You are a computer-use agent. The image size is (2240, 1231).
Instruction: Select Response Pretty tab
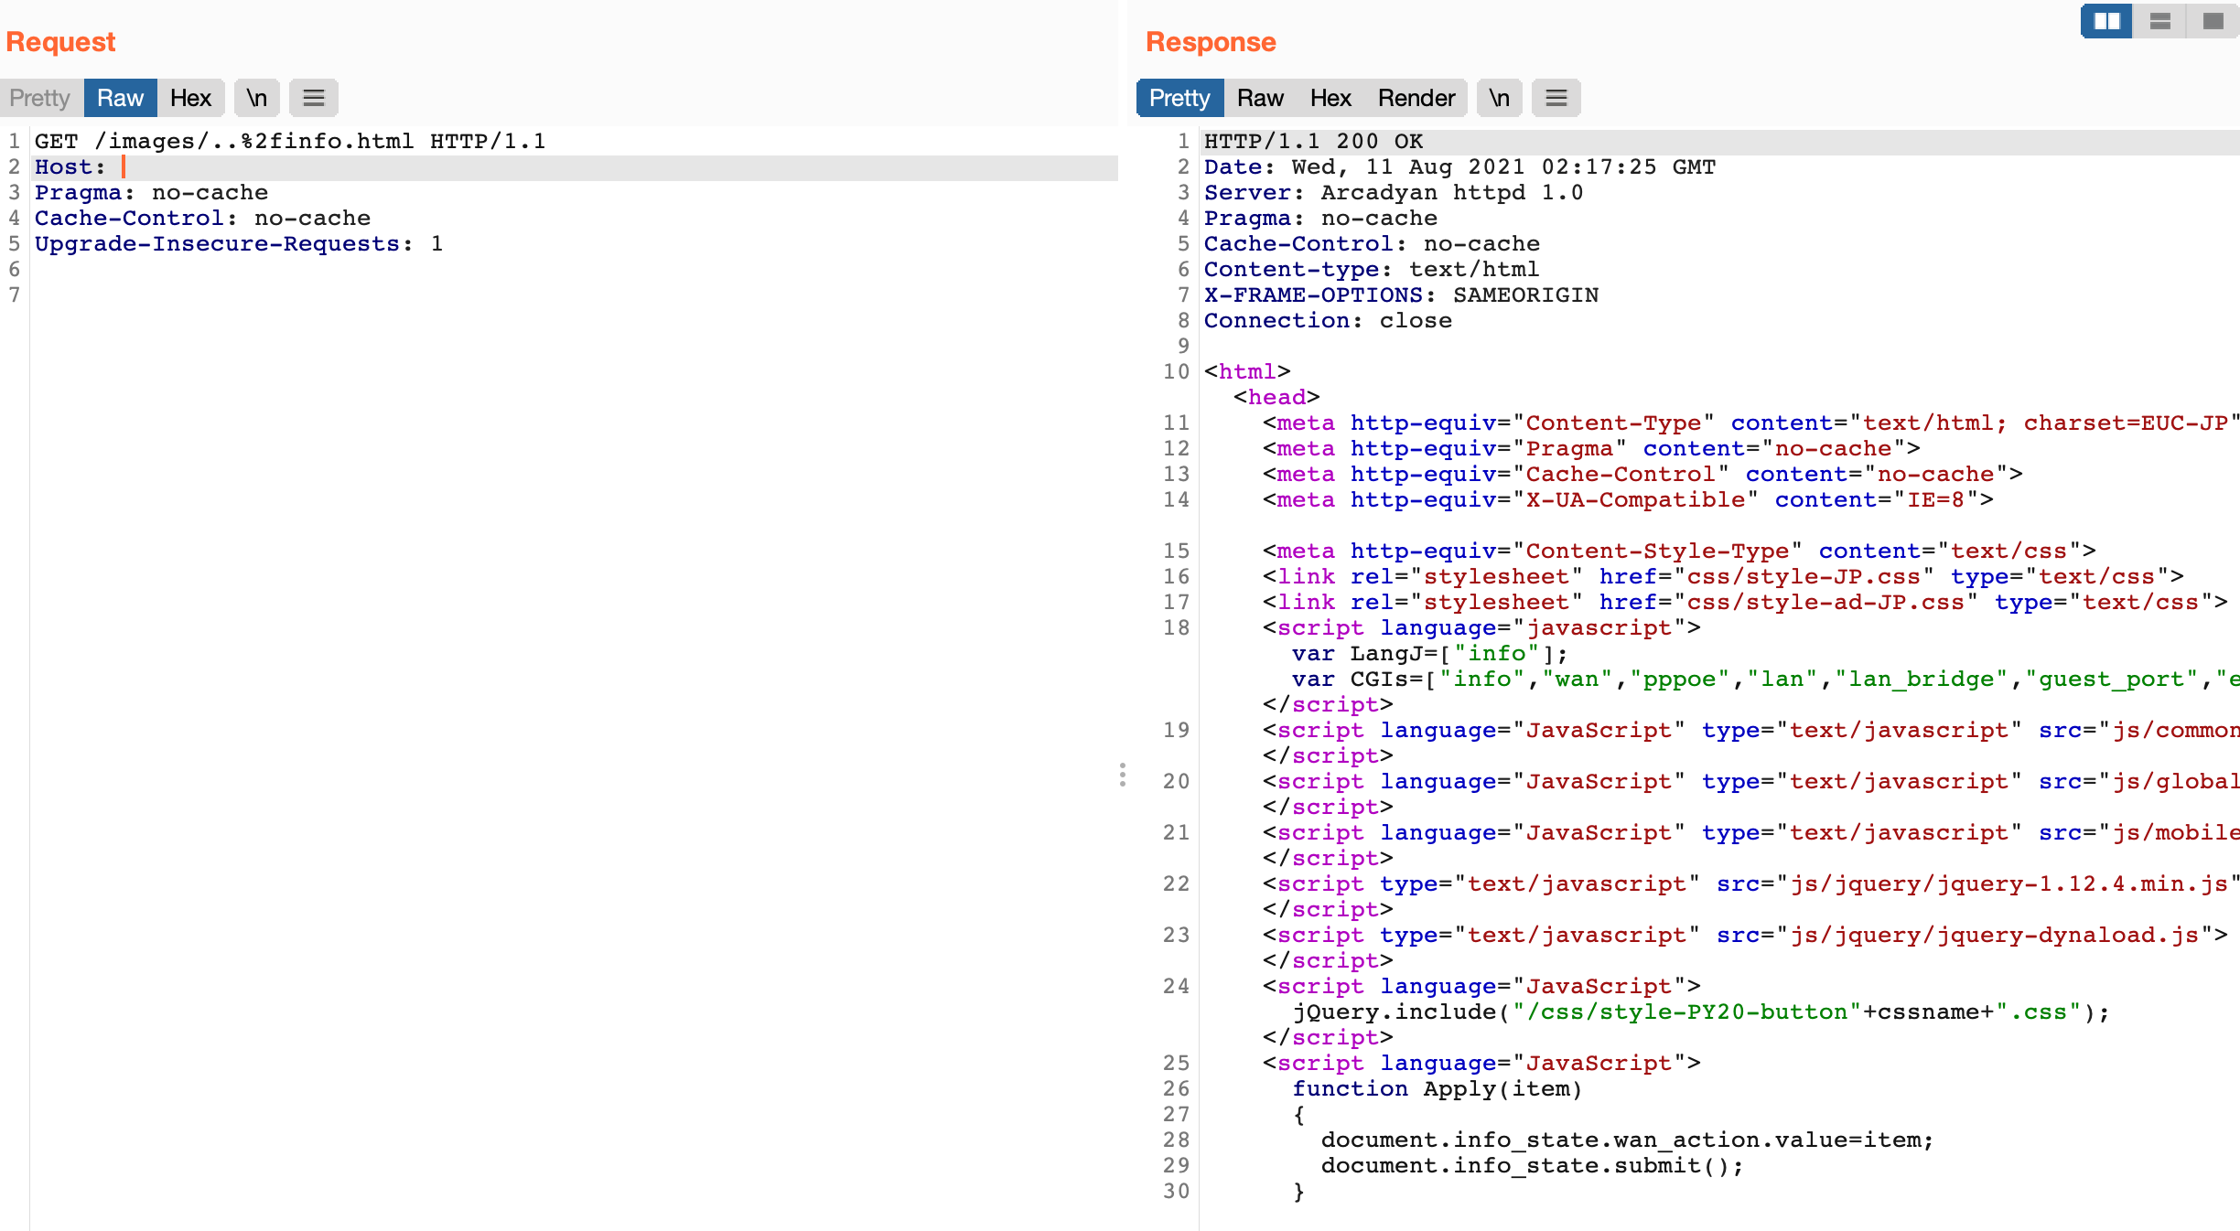1179,98
